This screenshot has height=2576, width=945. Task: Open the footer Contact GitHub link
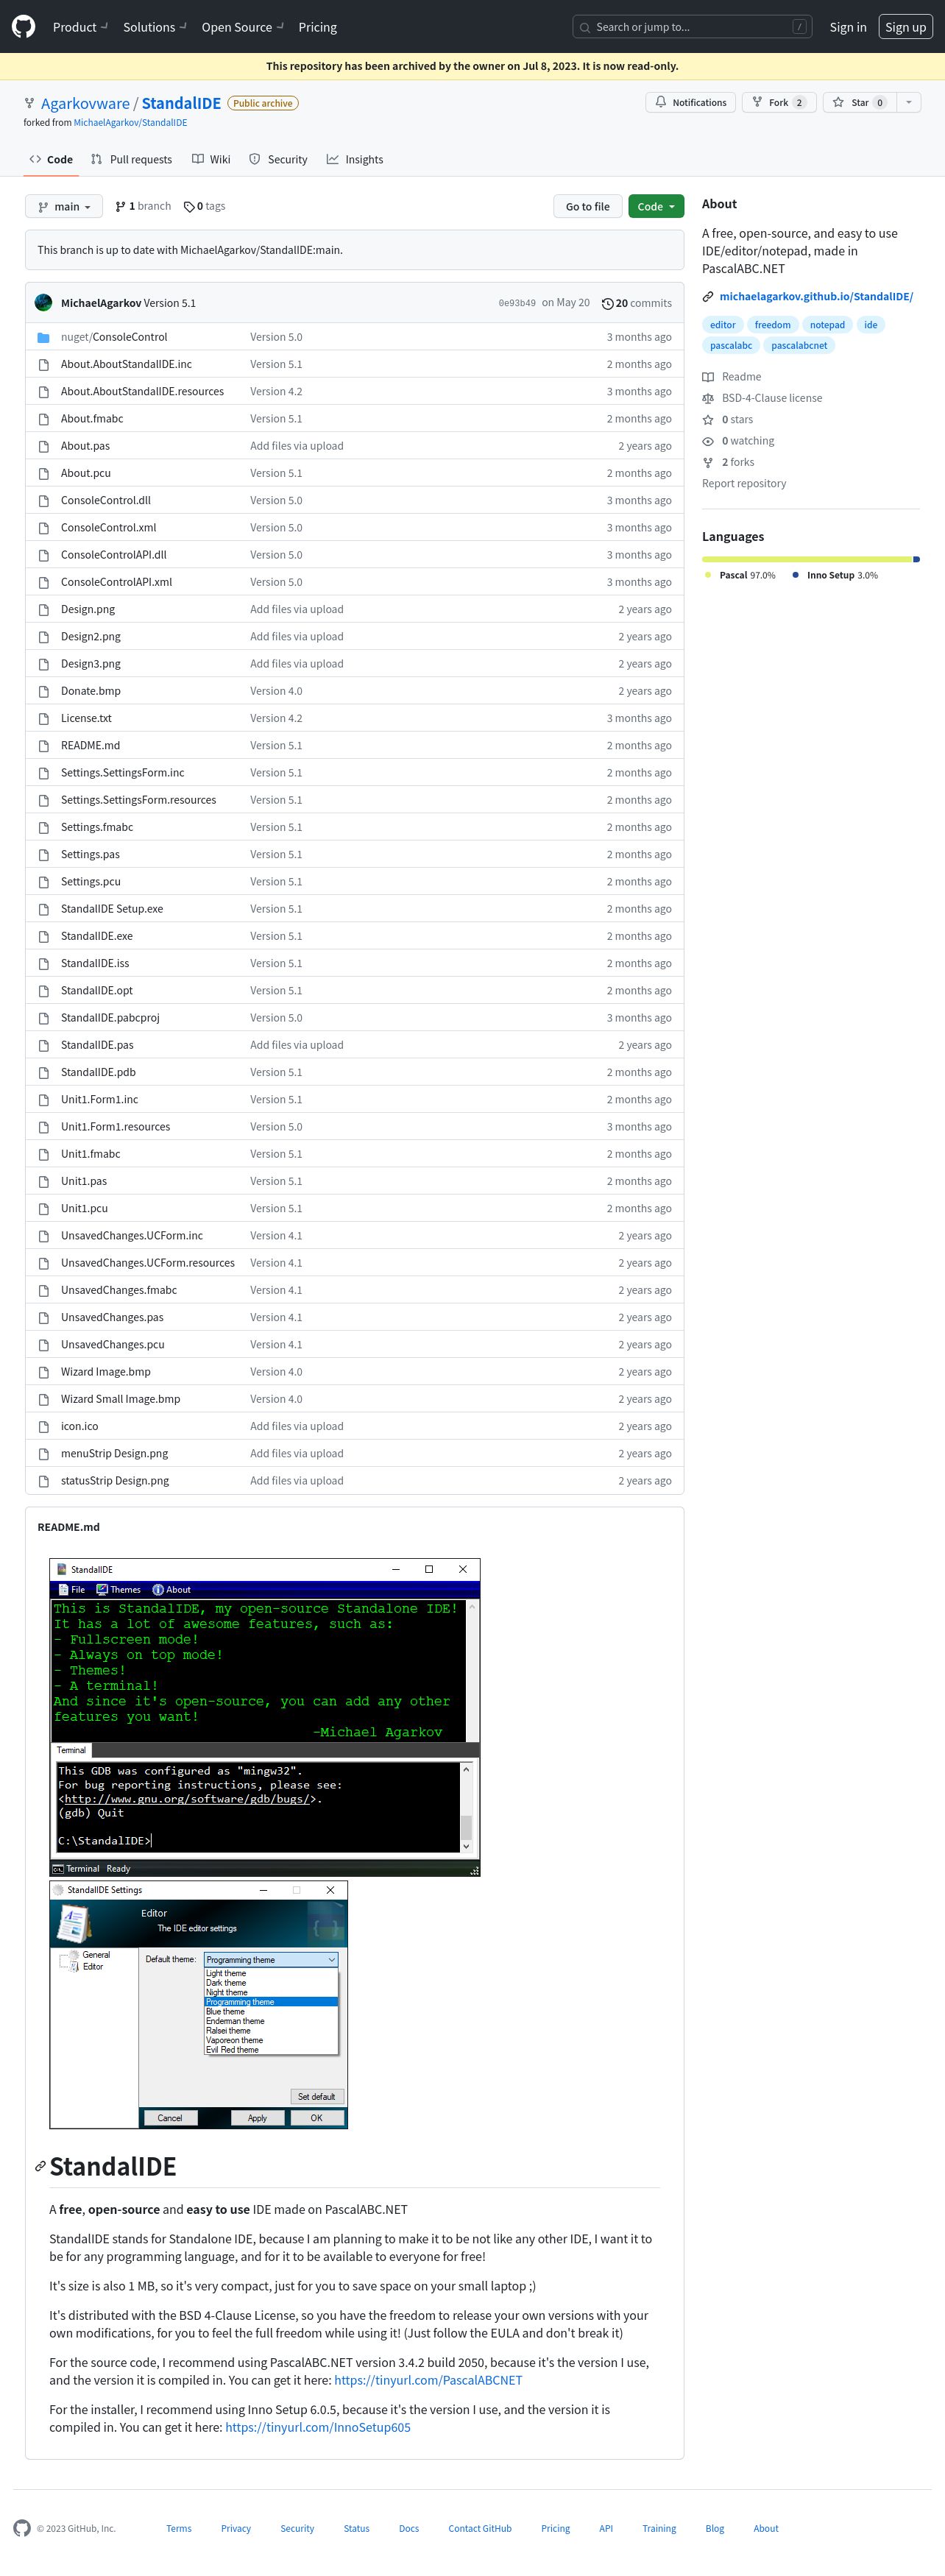coord(480,2528)
